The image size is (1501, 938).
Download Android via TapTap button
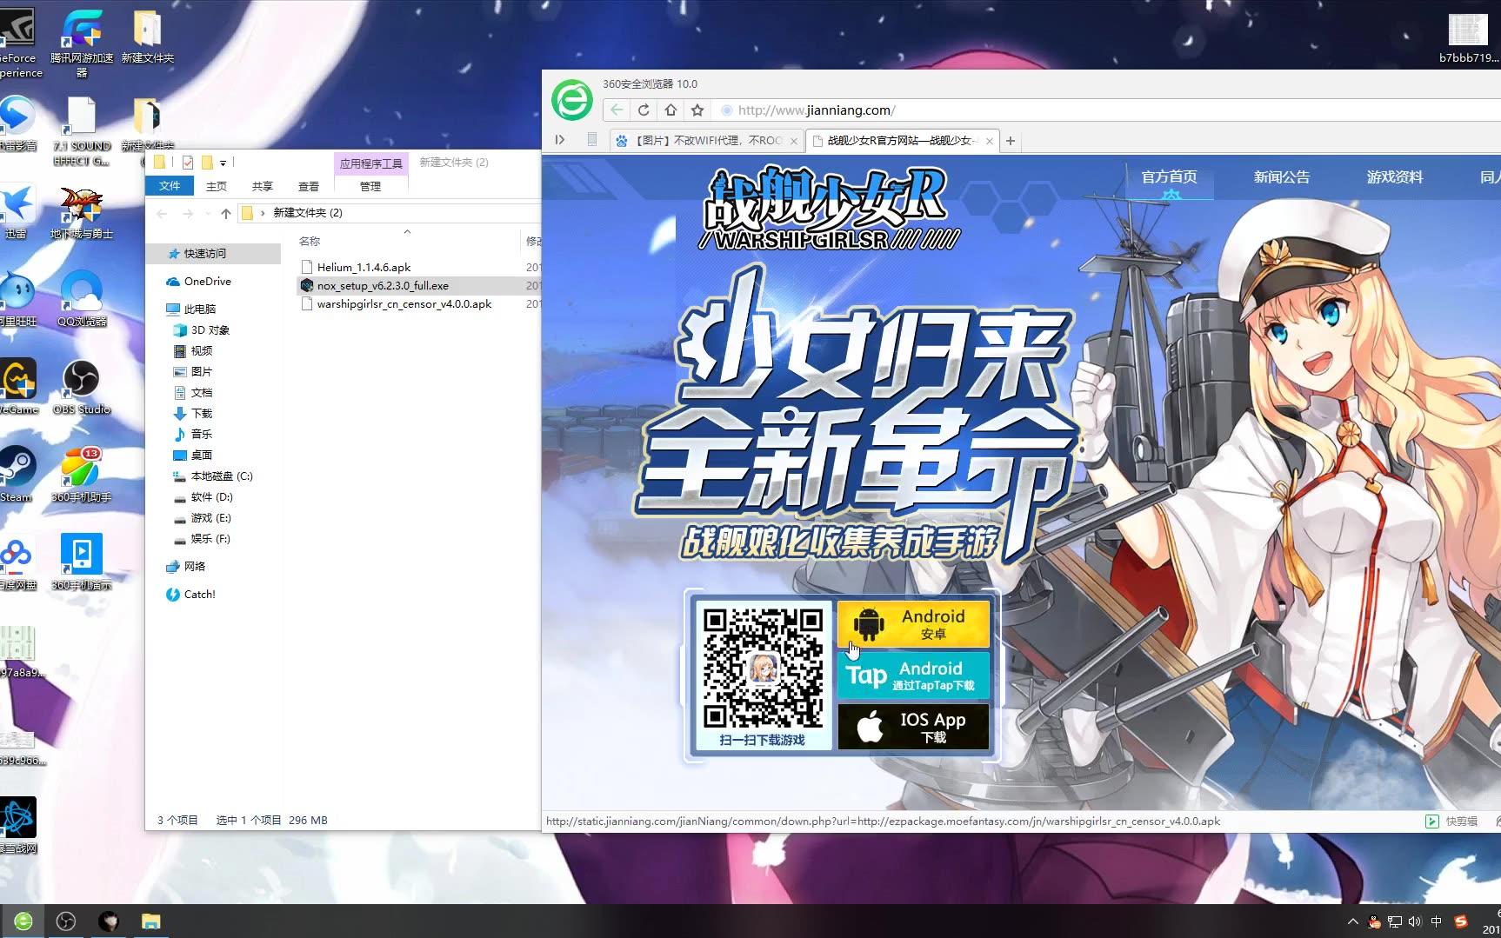(x=913, y=675)
